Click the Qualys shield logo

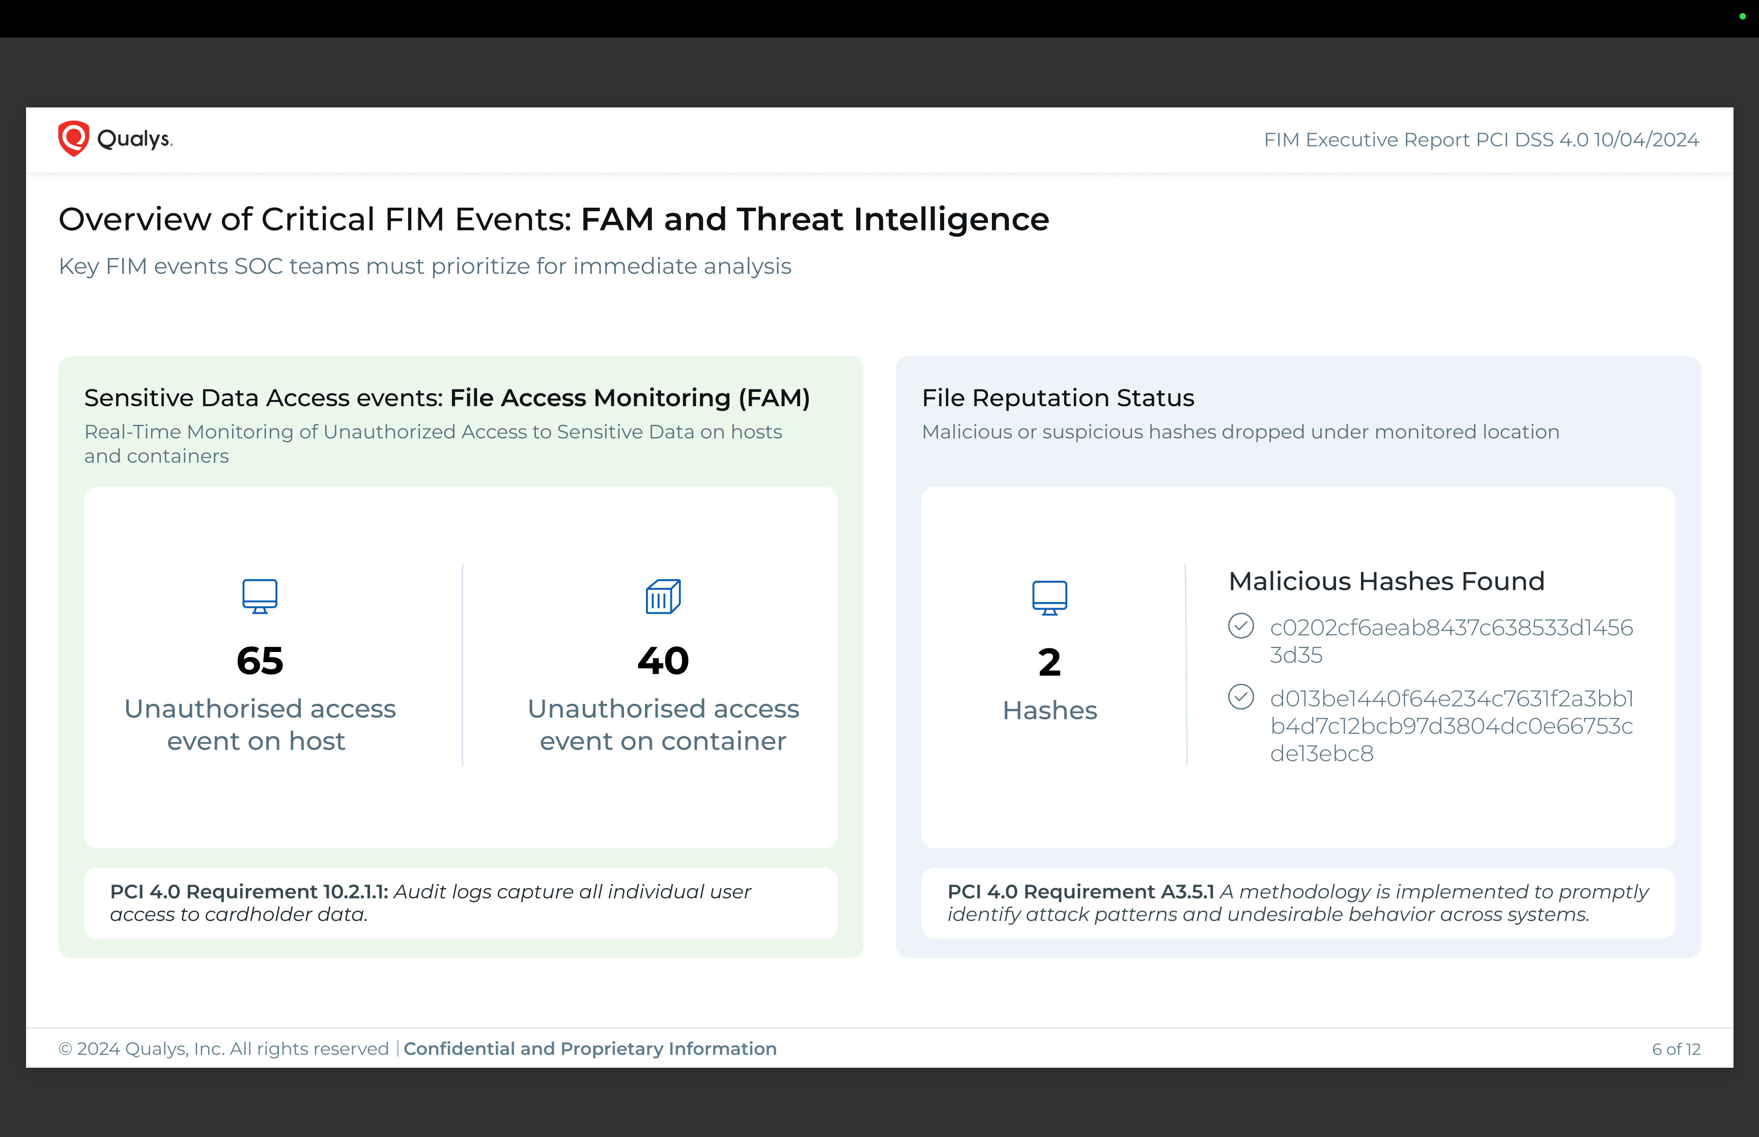(x=73, y=138)
